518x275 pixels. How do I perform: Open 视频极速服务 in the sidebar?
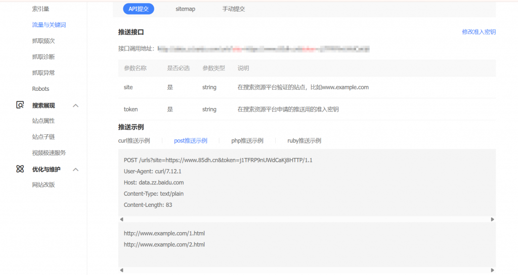[x=49, y=153]
